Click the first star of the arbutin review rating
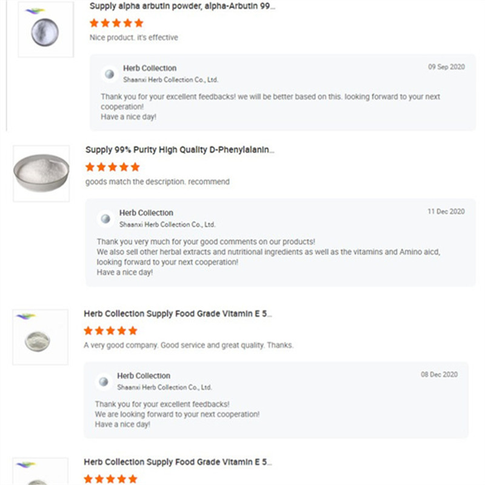This screenshot has height=485, width=485. click(x=94, y=22)
